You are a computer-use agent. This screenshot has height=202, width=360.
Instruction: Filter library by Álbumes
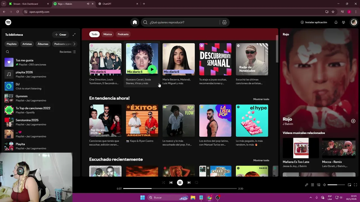point(43,44)
